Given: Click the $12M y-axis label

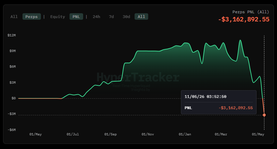Looking at the screenshot, I should [12, 35].
